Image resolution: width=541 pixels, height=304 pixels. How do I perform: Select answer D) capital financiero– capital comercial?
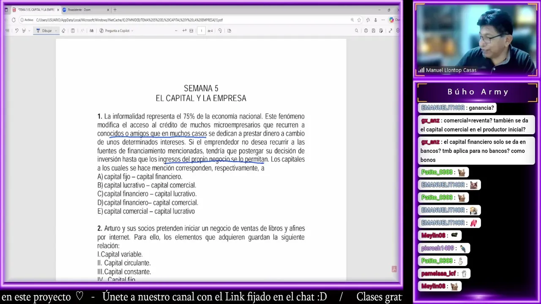coord(148,202)
